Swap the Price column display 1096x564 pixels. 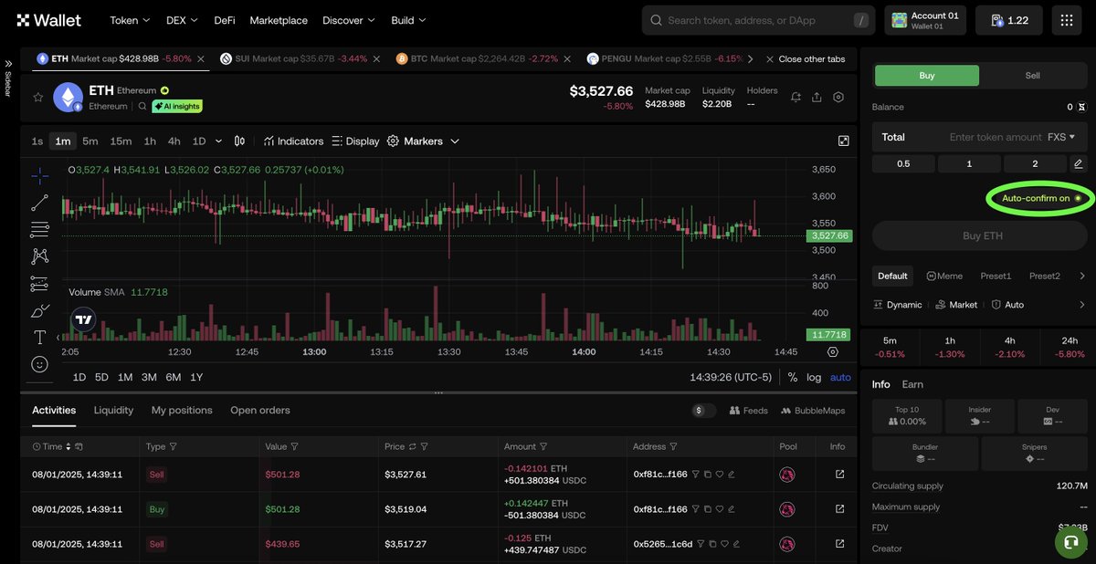point(413,447)
